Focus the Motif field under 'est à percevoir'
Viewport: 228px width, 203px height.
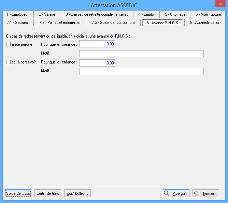pos(141,71)
